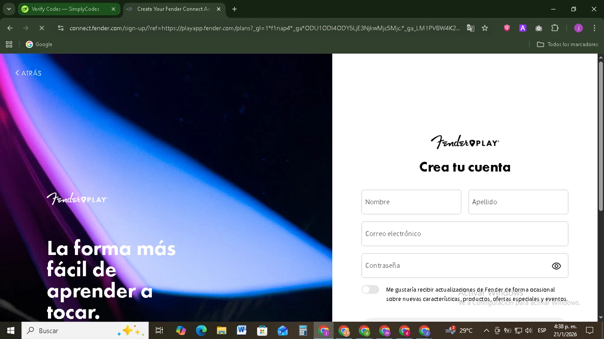Expand the tab search dropdown

9,9
